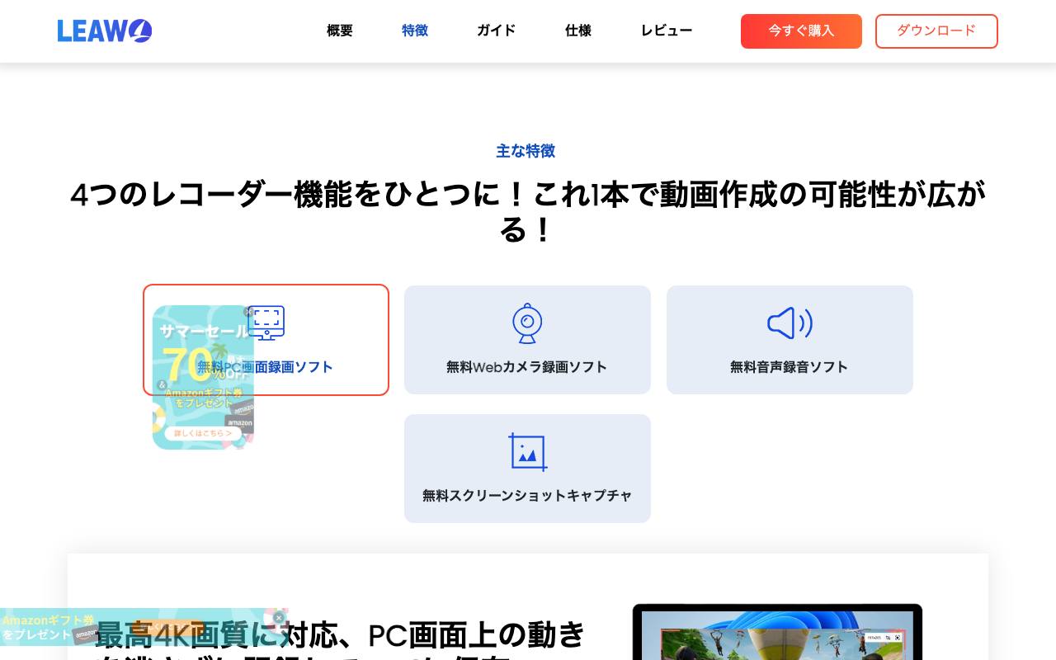The image size is (1056, 660).
Task: Click 詳しくはこちら in the summer sale popup
Action: [x=203, y=433]
